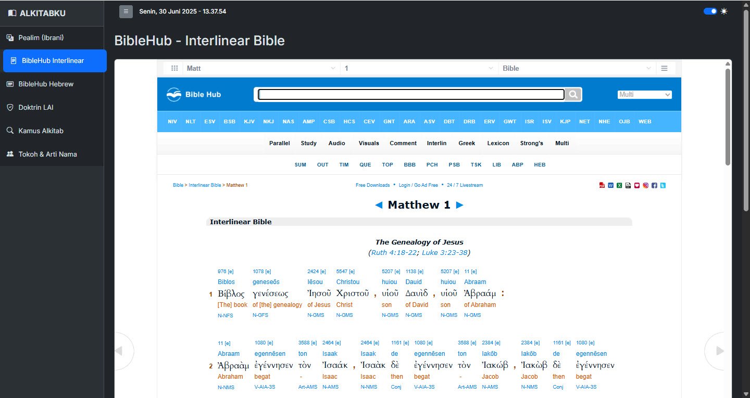Open Kamus Alkitab sidebar item

tap(52, 131)
